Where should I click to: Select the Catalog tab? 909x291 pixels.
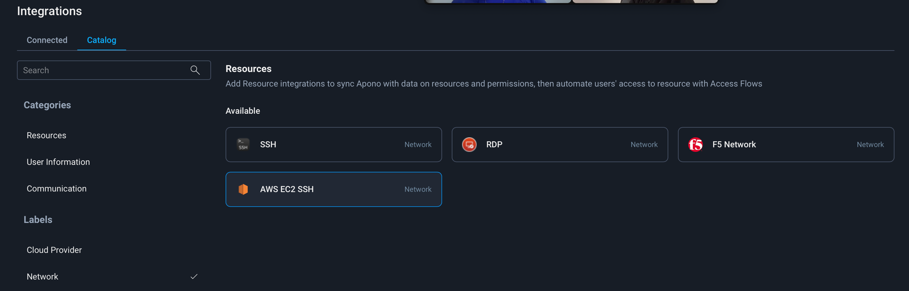tap(101, 40)
